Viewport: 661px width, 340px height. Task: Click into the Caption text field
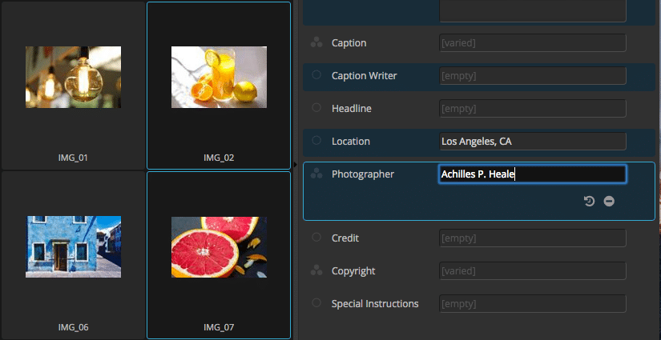532,43
